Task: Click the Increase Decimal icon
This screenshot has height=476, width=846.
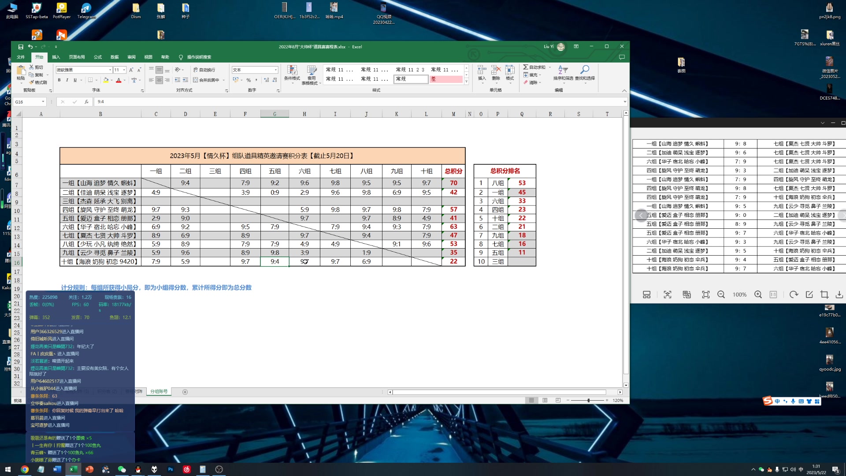Action: click(267, 80)
